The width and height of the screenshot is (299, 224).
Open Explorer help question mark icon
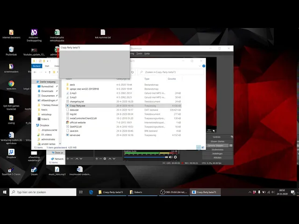[x=204, y=66]
